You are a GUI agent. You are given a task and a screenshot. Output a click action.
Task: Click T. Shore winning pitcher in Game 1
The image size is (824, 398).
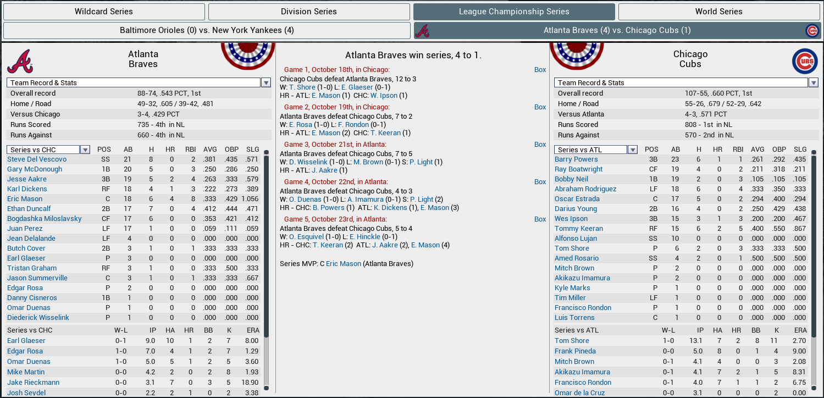click(x=302, y=87)
